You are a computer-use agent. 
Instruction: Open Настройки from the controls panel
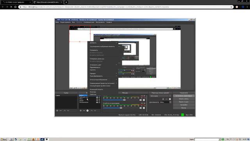pos(184,105)
